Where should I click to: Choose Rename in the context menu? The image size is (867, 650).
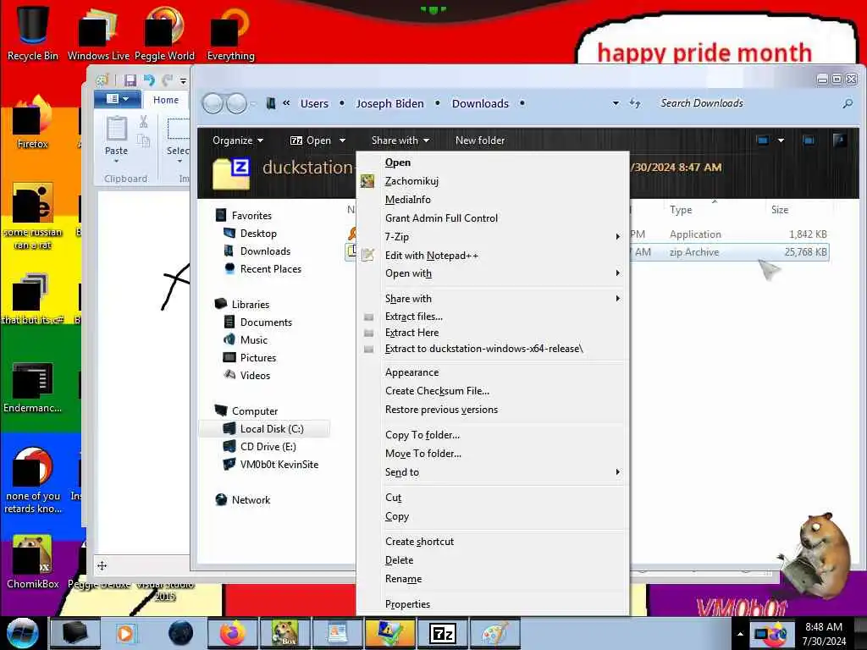pyautogui.click(x=403, y=579)
